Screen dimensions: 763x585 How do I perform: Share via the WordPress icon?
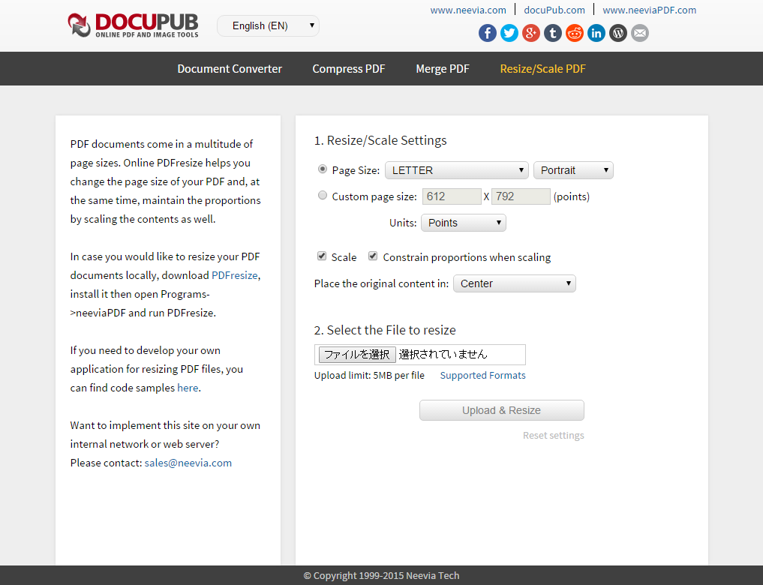pyautogui.click(x=618, y=33)
